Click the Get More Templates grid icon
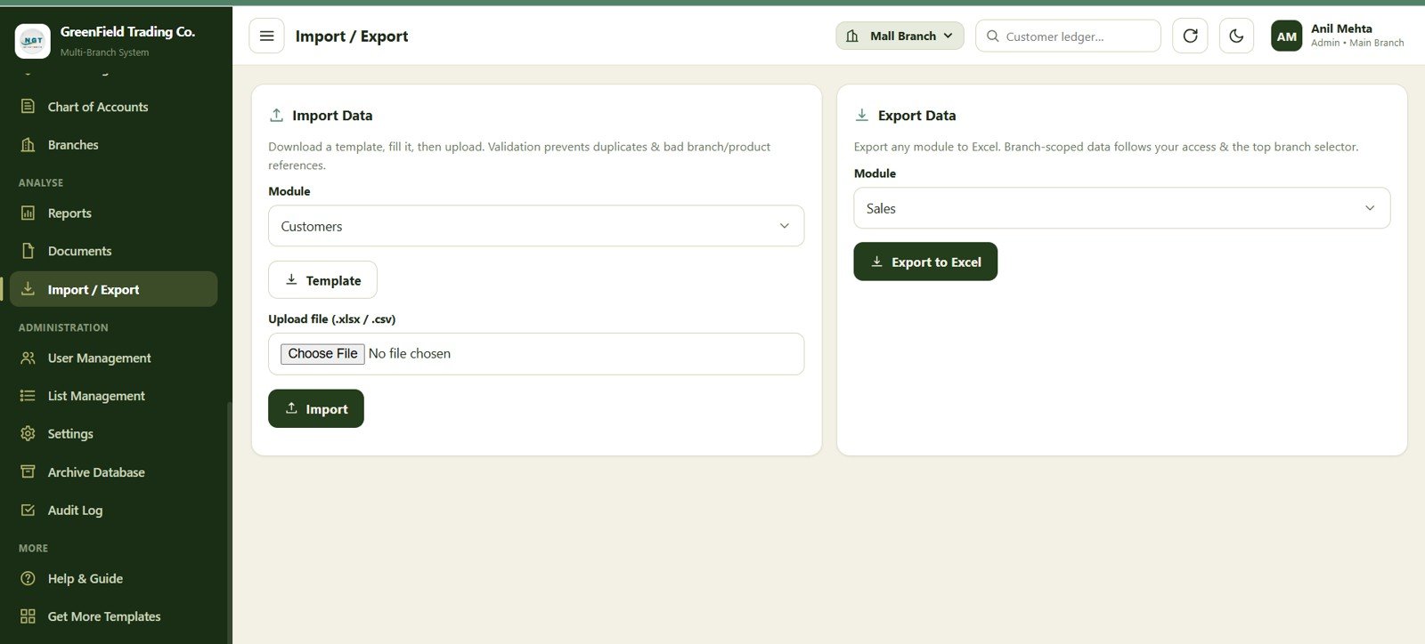Viewport: 1425px width, 644px height. 28,616
